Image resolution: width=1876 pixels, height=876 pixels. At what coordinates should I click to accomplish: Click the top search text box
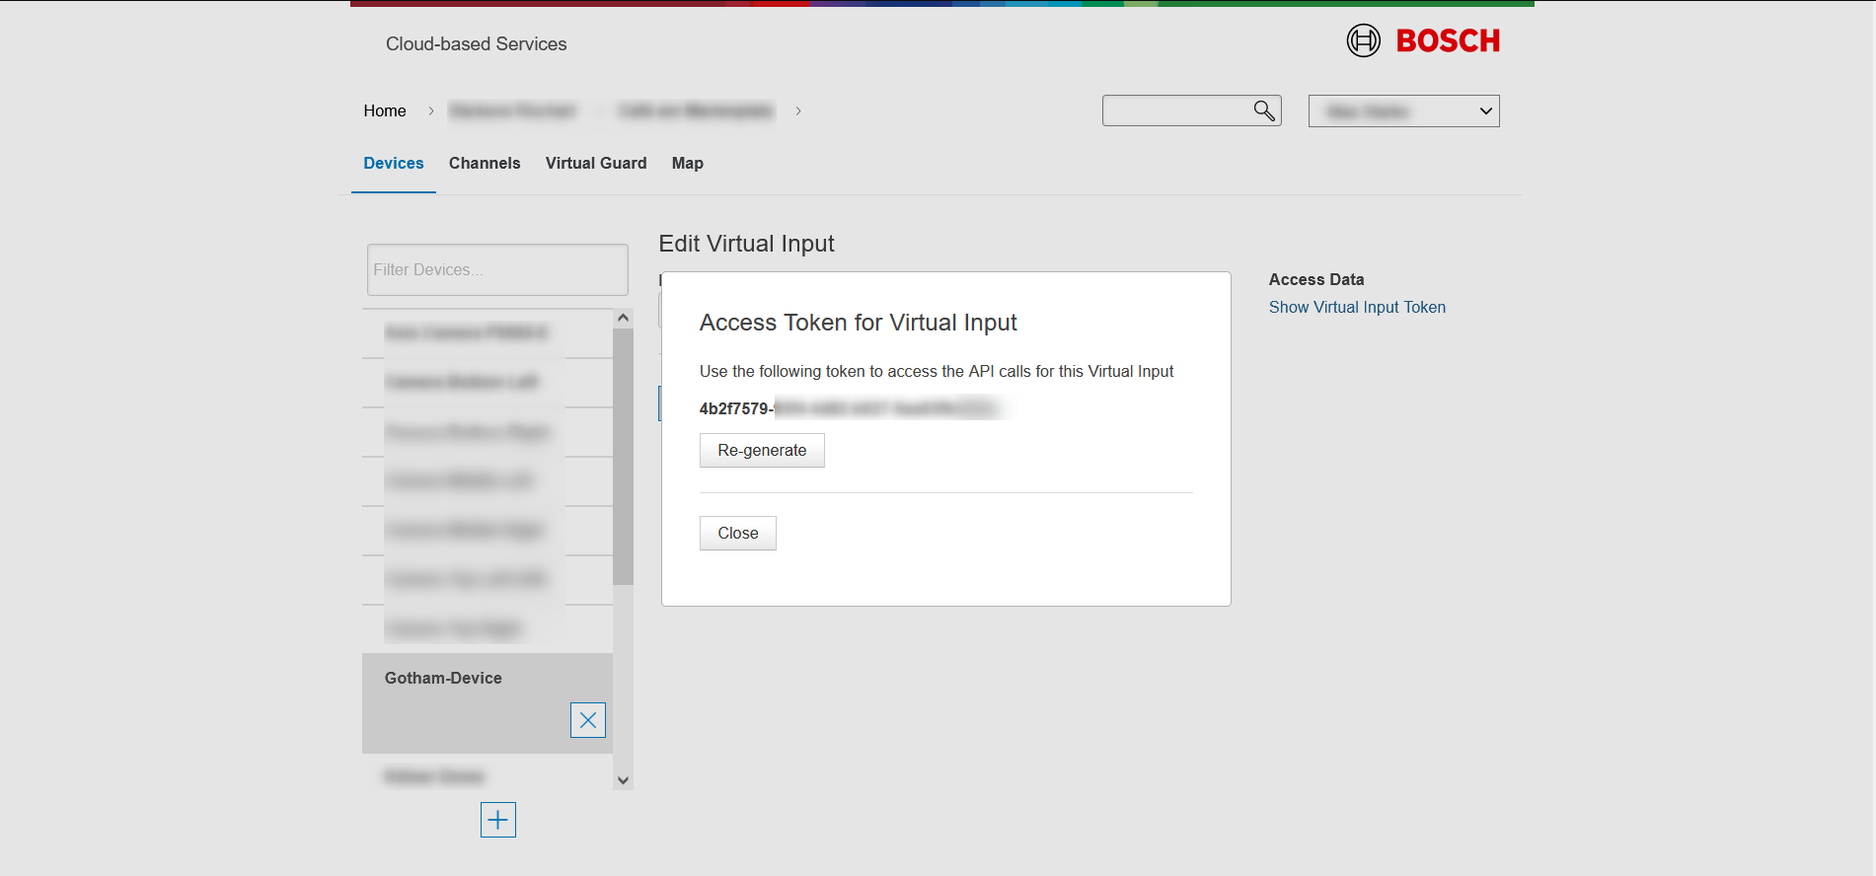pyautogui.click(x=1174, y=111)
